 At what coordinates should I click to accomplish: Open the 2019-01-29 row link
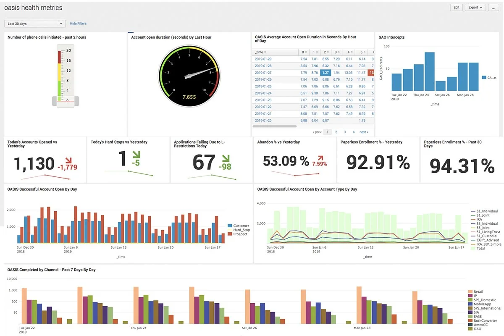point(263,59)
